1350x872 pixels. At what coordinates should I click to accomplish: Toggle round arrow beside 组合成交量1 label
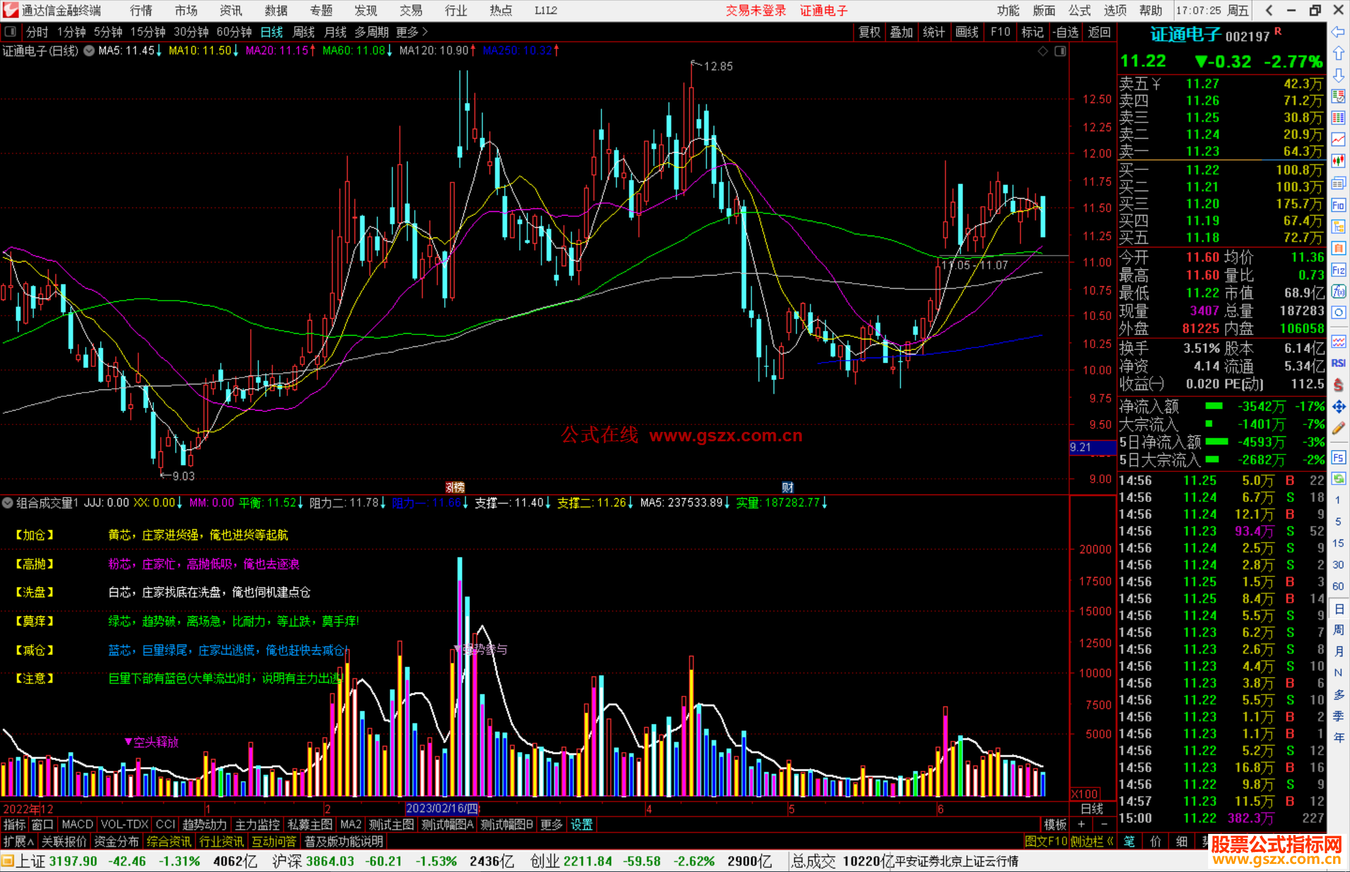tap(7, 503)
